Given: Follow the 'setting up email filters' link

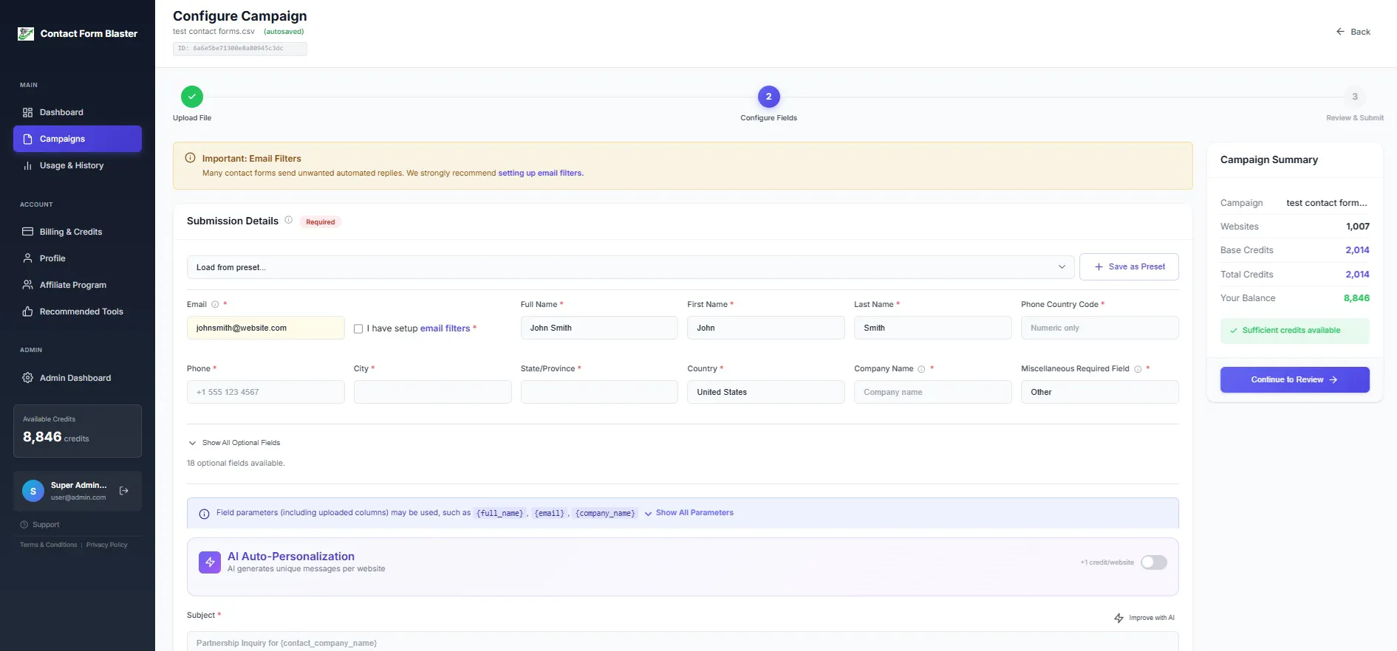Looking at the screenshot, I should click(x=541, y=173).
